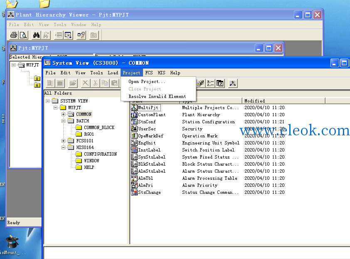Select the RG01 folder

pos(89,134)
